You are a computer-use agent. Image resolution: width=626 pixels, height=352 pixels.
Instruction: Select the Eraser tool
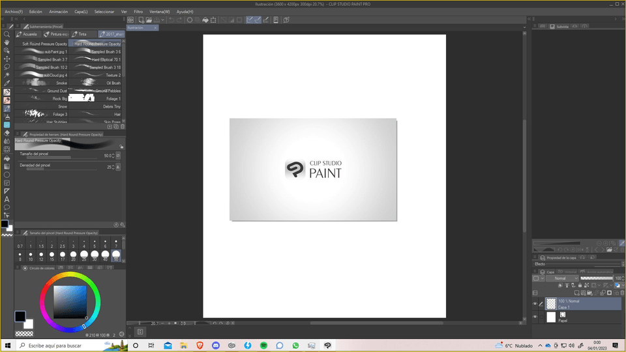click(7, 133)
